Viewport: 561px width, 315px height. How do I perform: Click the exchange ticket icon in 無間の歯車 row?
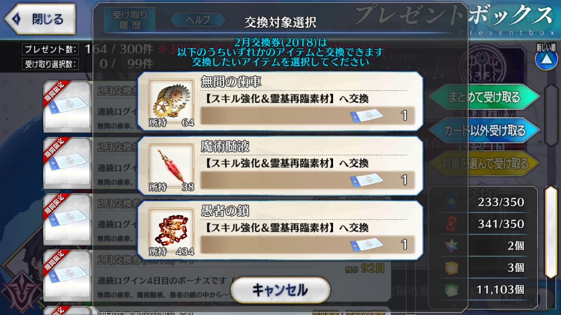coord(366,115)
